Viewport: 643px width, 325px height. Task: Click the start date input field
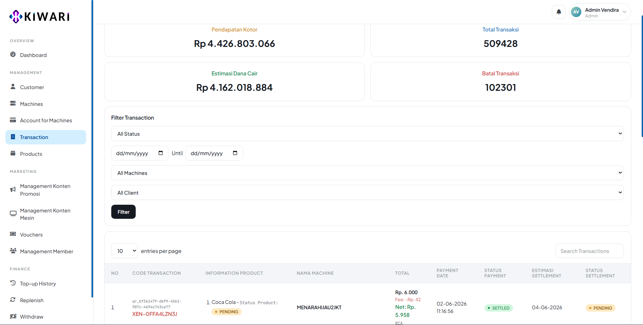coord(140,153)
